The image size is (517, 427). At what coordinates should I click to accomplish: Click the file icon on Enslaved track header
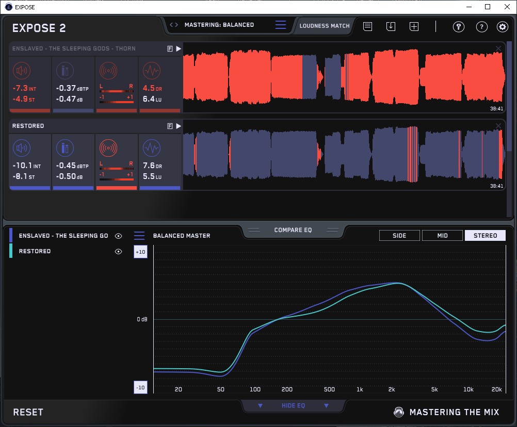pos(170,49)
